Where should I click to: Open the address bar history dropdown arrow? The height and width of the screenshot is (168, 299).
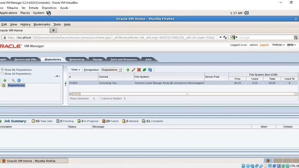pyautogui.click(x=221, y=37)
